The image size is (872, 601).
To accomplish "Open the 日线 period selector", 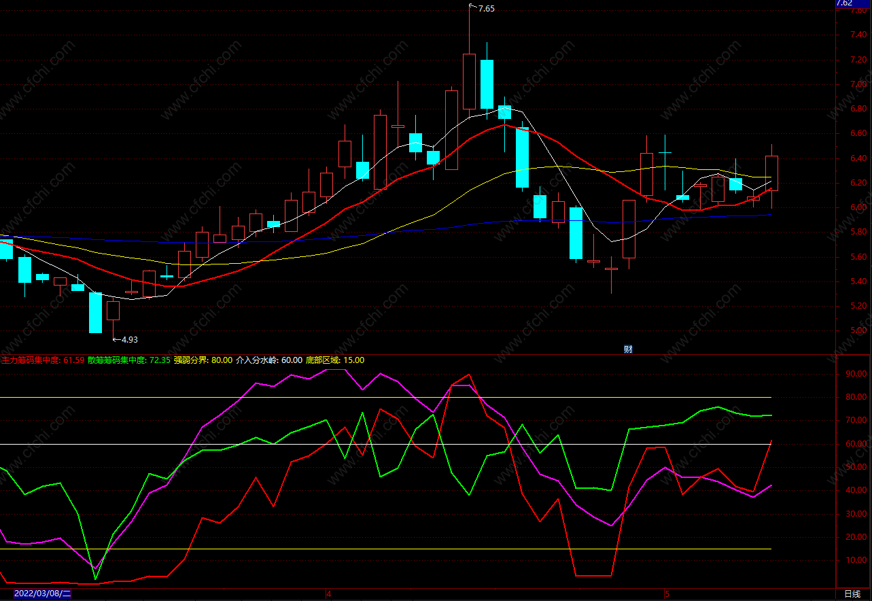I will click(x=852, y=594).
